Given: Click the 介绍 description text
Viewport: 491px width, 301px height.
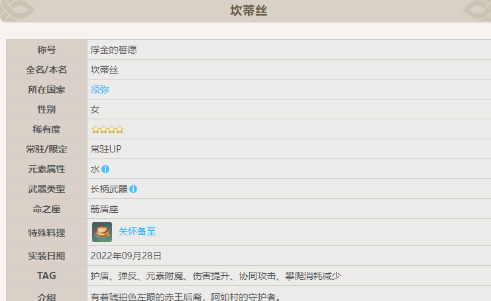Looking at the screenshot, I should [x=186, y=296].
